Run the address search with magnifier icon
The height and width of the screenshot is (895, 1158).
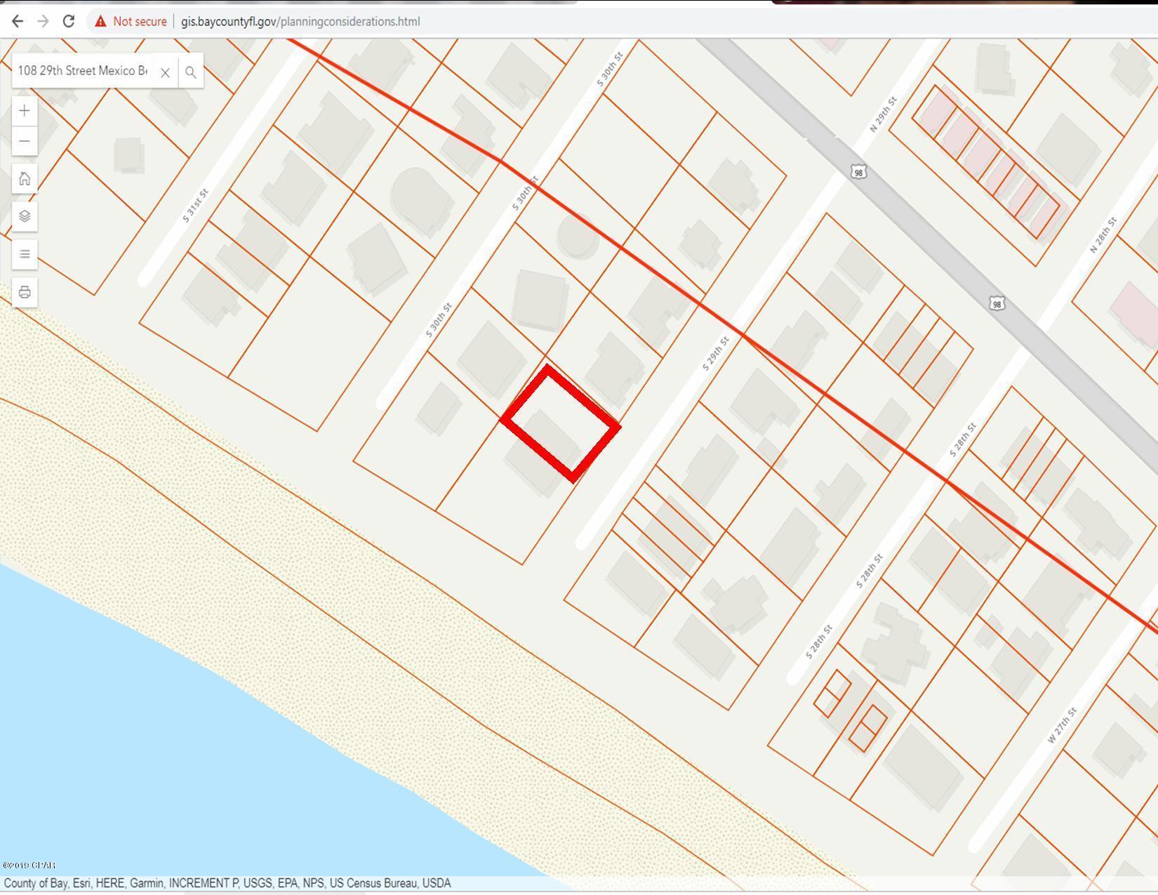point(190,72)
